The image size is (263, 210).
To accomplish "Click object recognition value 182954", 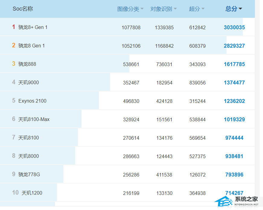I will 164,83.
